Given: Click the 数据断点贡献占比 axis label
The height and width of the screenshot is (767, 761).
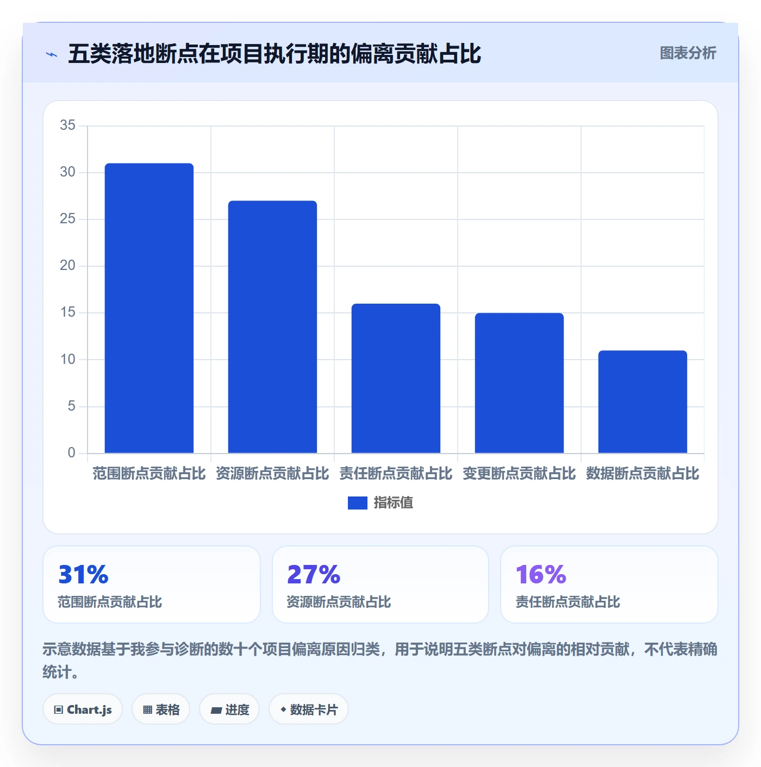Looking at the screenshot, I should pos(643,474).
